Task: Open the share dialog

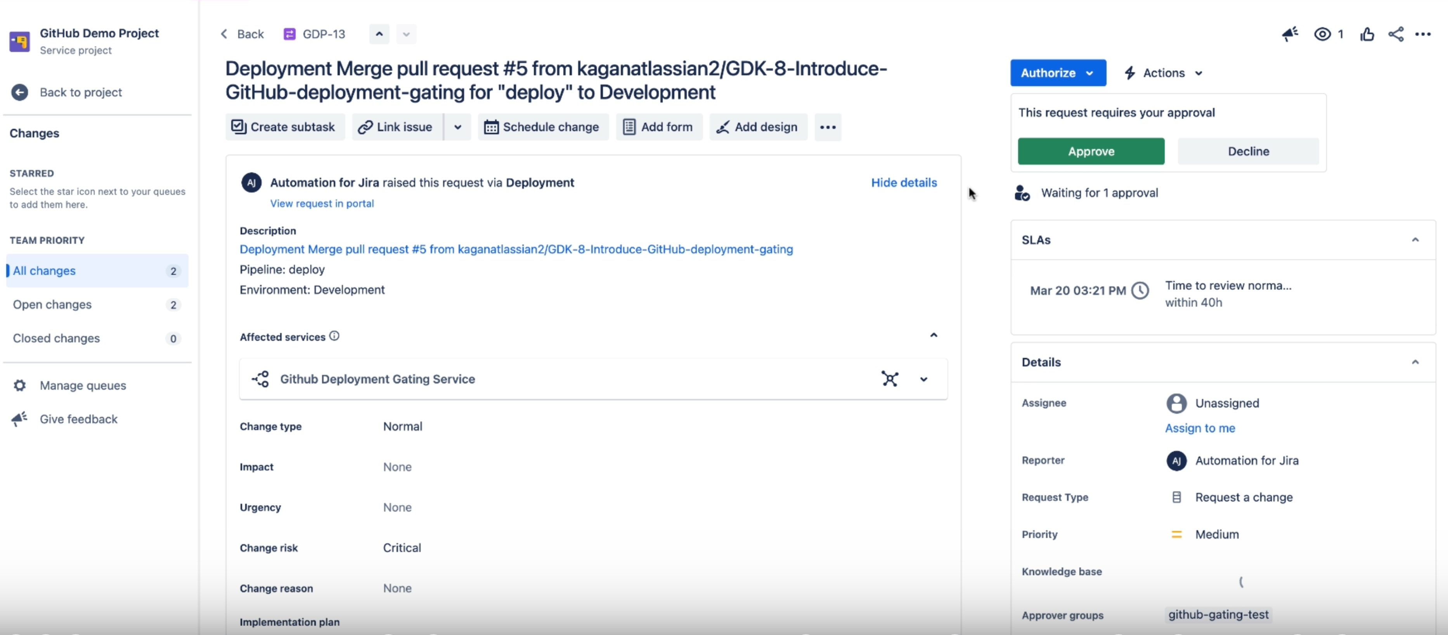Action: pos(1396,34)
